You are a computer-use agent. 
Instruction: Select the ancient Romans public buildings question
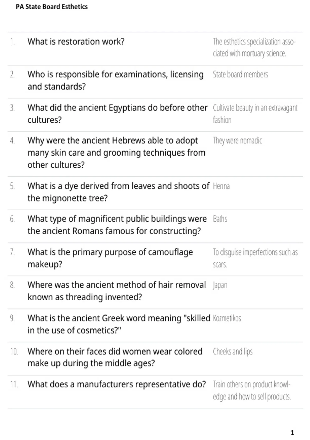[117, 225]
